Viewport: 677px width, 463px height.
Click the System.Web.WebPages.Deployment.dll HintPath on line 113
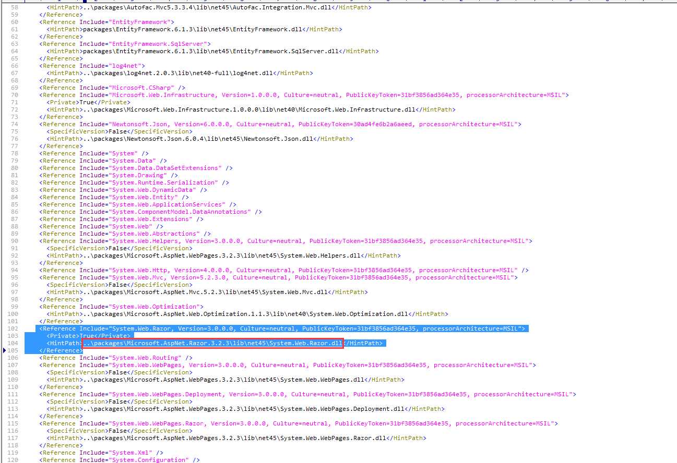[x=245, y=409]
